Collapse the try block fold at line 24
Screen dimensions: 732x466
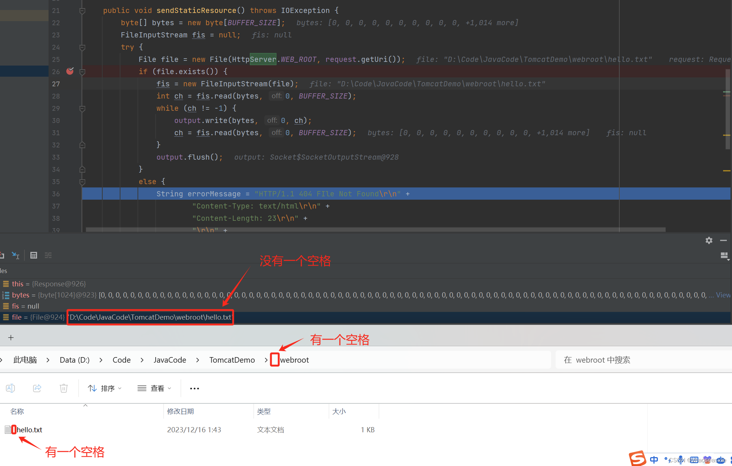tap(82, 47)
